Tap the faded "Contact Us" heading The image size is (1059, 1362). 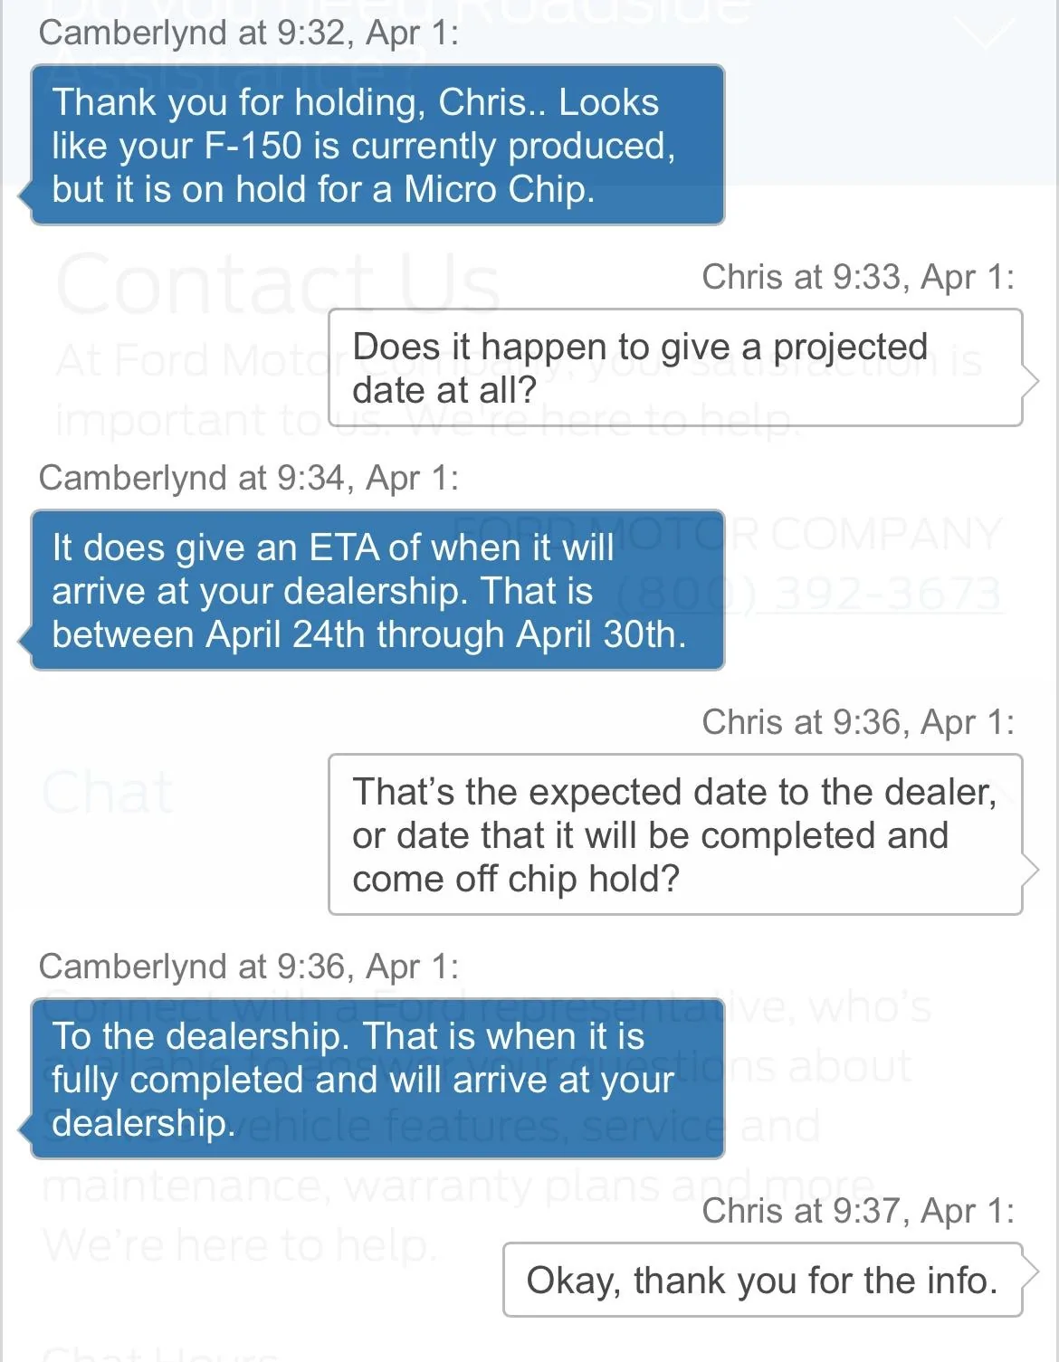277,282
